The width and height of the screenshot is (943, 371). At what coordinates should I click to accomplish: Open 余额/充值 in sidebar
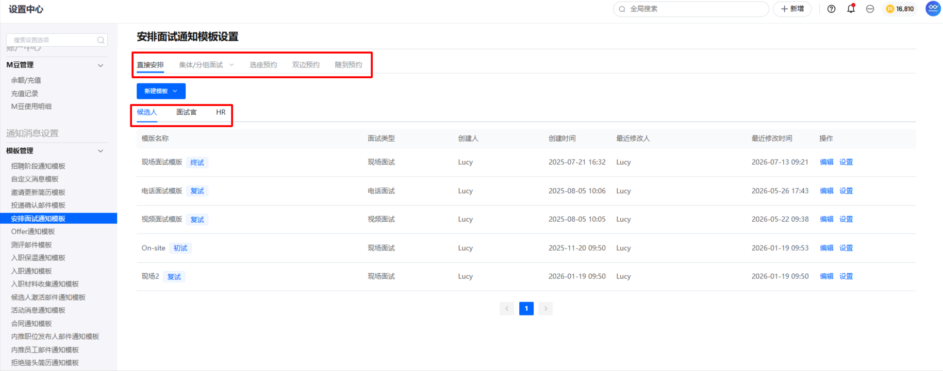(x=26, y=80)
